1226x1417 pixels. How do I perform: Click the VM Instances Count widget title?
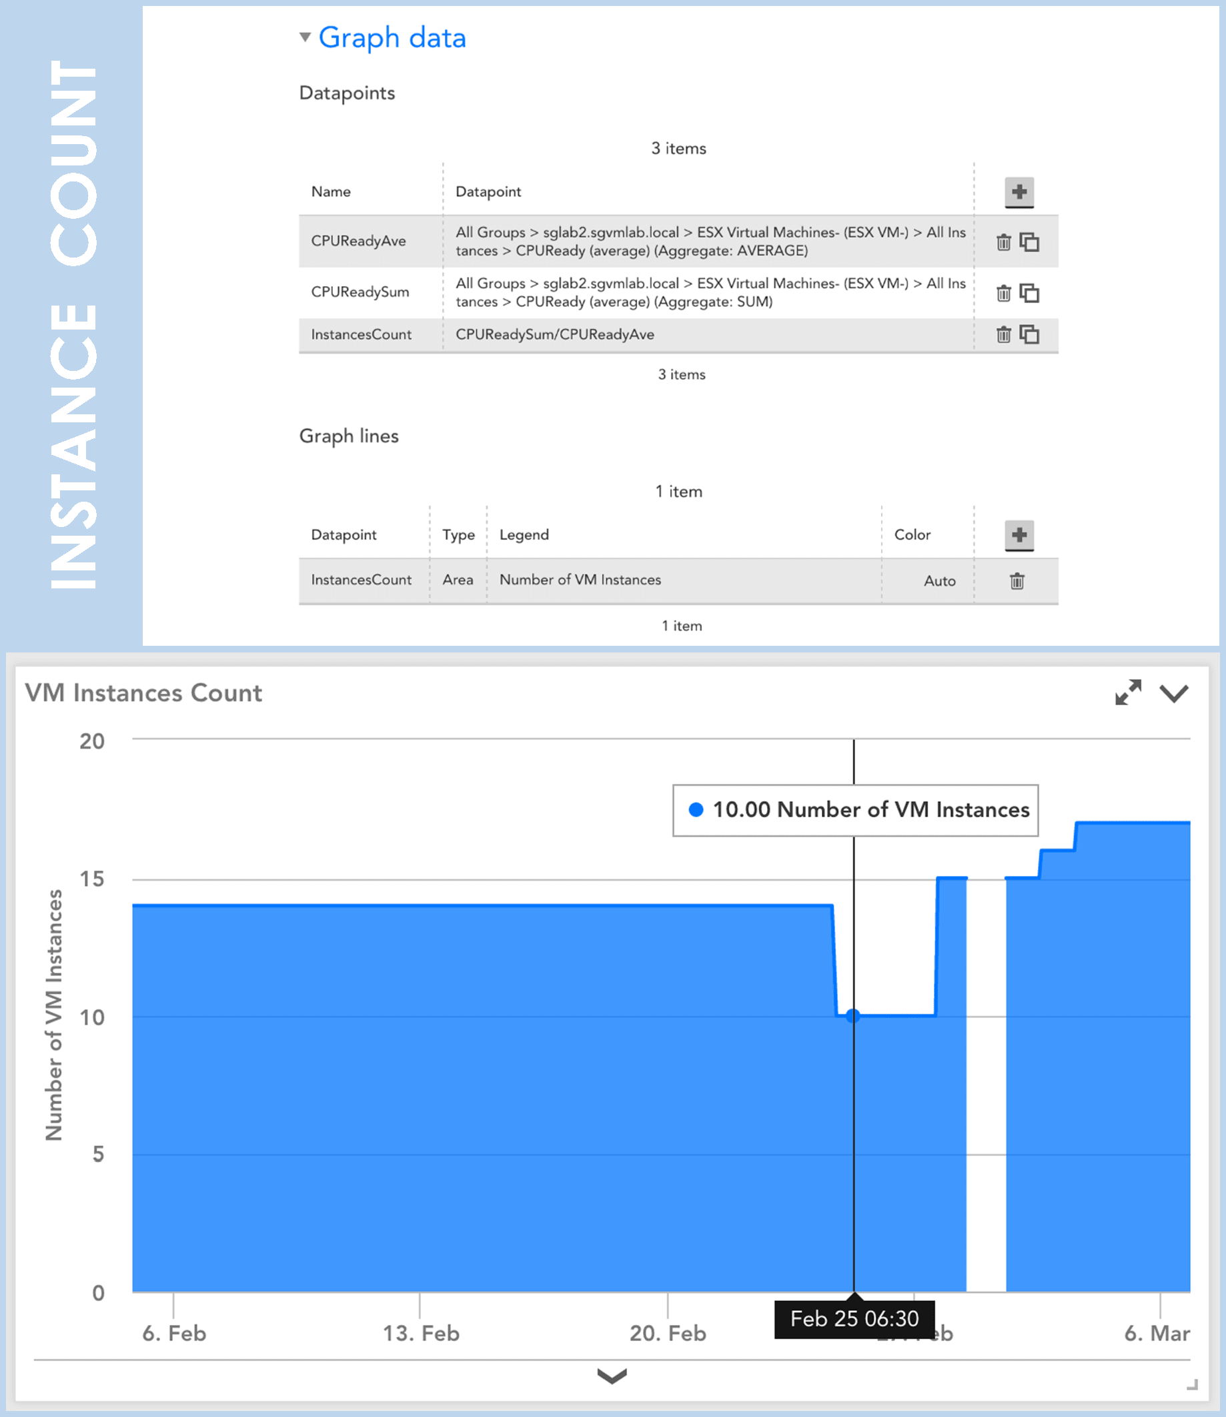coord(143,692)
